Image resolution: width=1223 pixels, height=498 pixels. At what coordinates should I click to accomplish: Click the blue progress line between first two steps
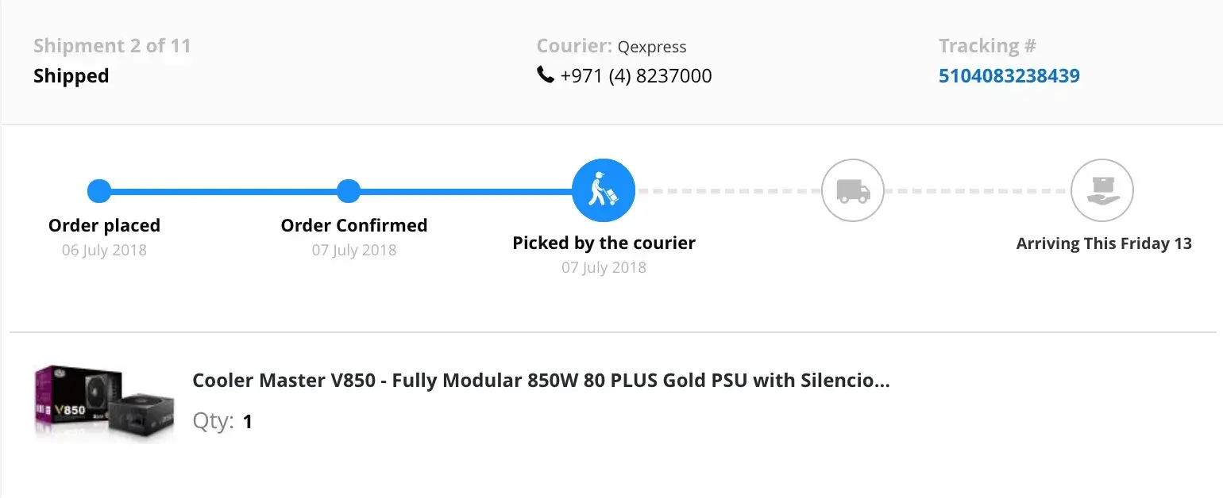pyautogui.click(x=224, y=191)
